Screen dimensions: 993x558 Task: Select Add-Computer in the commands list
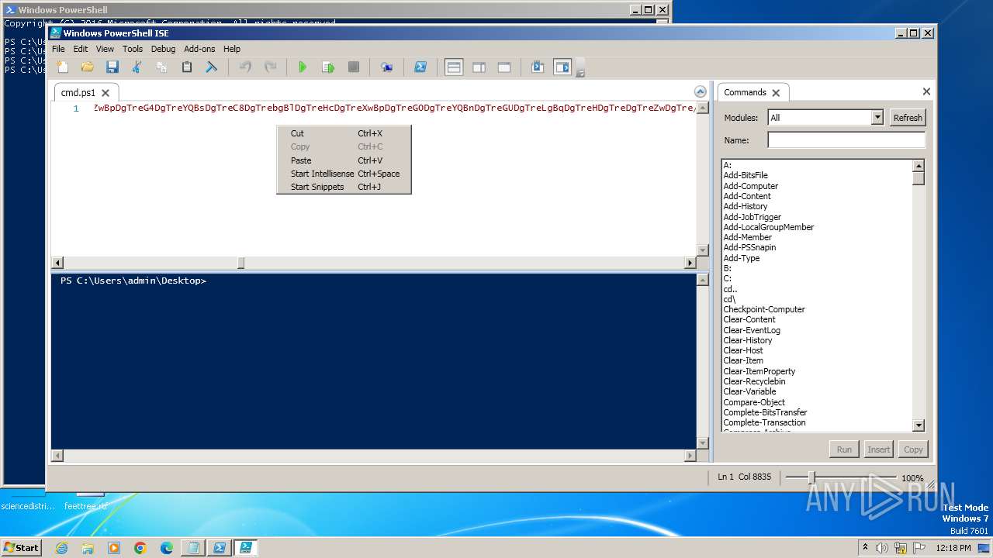tap(751, 186)
